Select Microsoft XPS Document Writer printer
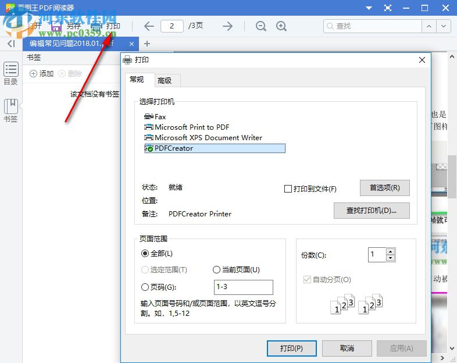Viewport: 457px width, 363px height. click(203, 138)
